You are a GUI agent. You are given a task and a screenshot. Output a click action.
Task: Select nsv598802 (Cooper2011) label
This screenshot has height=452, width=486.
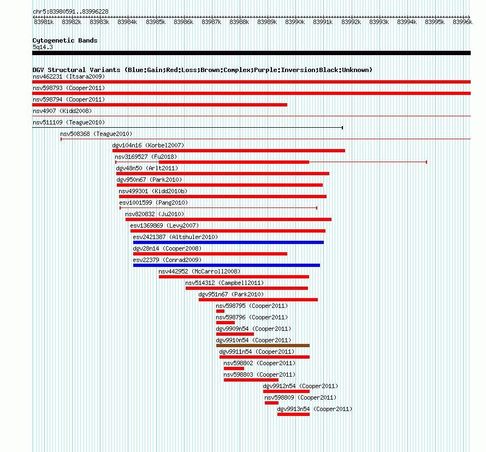point(259,363)
